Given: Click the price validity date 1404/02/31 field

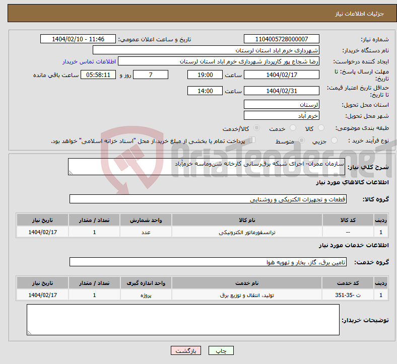Looking at the screenshot, I should 281,91.
